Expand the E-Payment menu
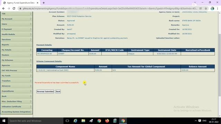Image resolution: width=221 pixels, height=124 pixels. click(x=17, y=29)
